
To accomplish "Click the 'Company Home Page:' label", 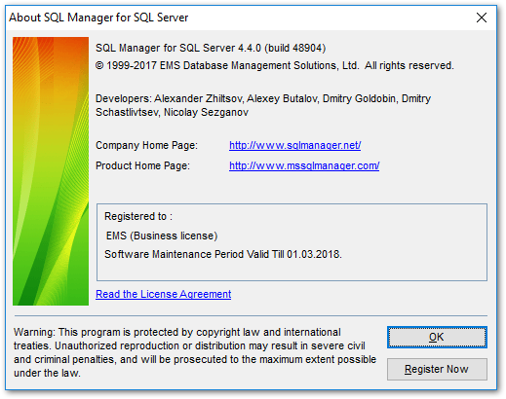I will pyautogui.click(x=146, y=145).
